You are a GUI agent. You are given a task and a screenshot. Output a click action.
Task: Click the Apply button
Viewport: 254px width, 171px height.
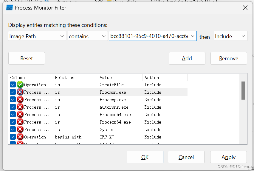click(228, 157)
